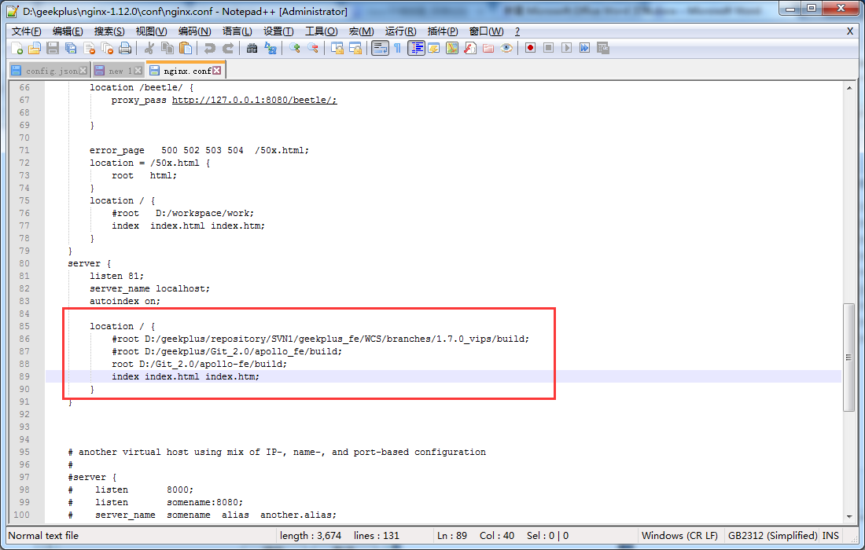Screen dimensions: 865x550
Task: Open the 设置(T) menu
Action: click(278, 31)
